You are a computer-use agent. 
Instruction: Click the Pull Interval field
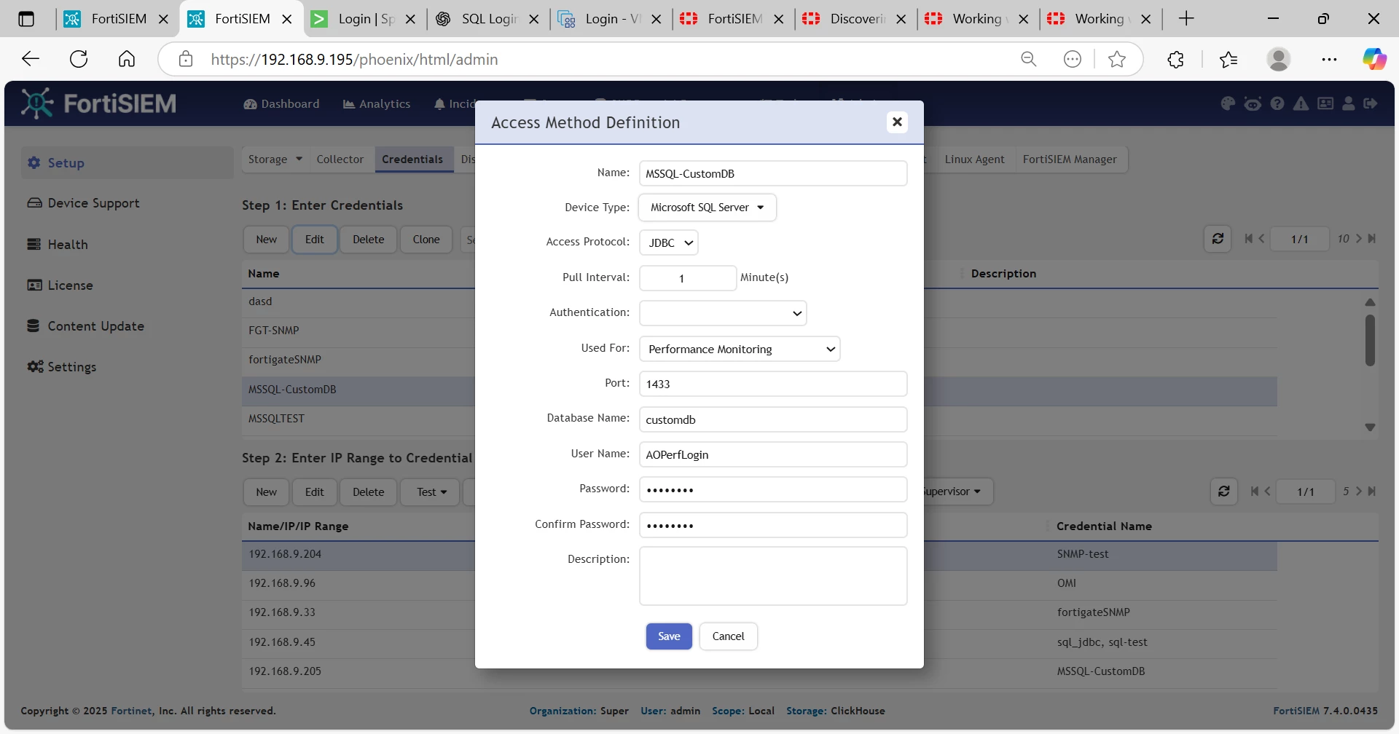click(688, 278)
